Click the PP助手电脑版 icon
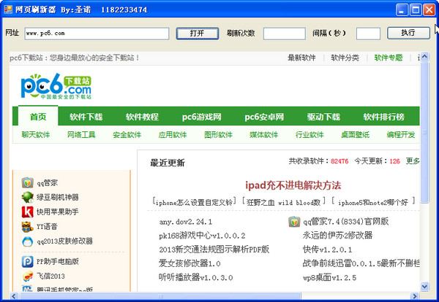This screenshot has width=439, height=302. tap(27, 260)
